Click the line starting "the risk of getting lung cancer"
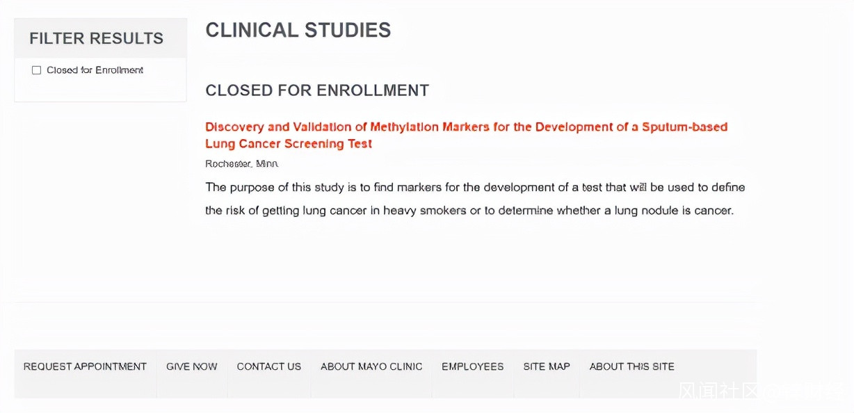854x413 pixels. pos(469,210)
